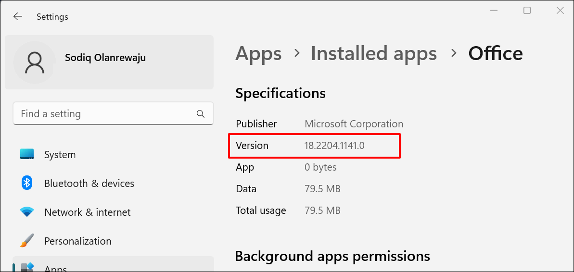Open the System settings label

click(60, 155)
